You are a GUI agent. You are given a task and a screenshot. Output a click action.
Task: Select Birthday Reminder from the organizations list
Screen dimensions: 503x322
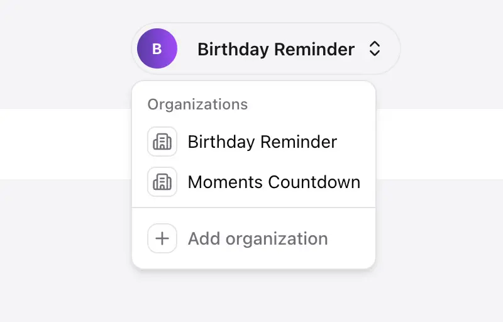point(262,142)
